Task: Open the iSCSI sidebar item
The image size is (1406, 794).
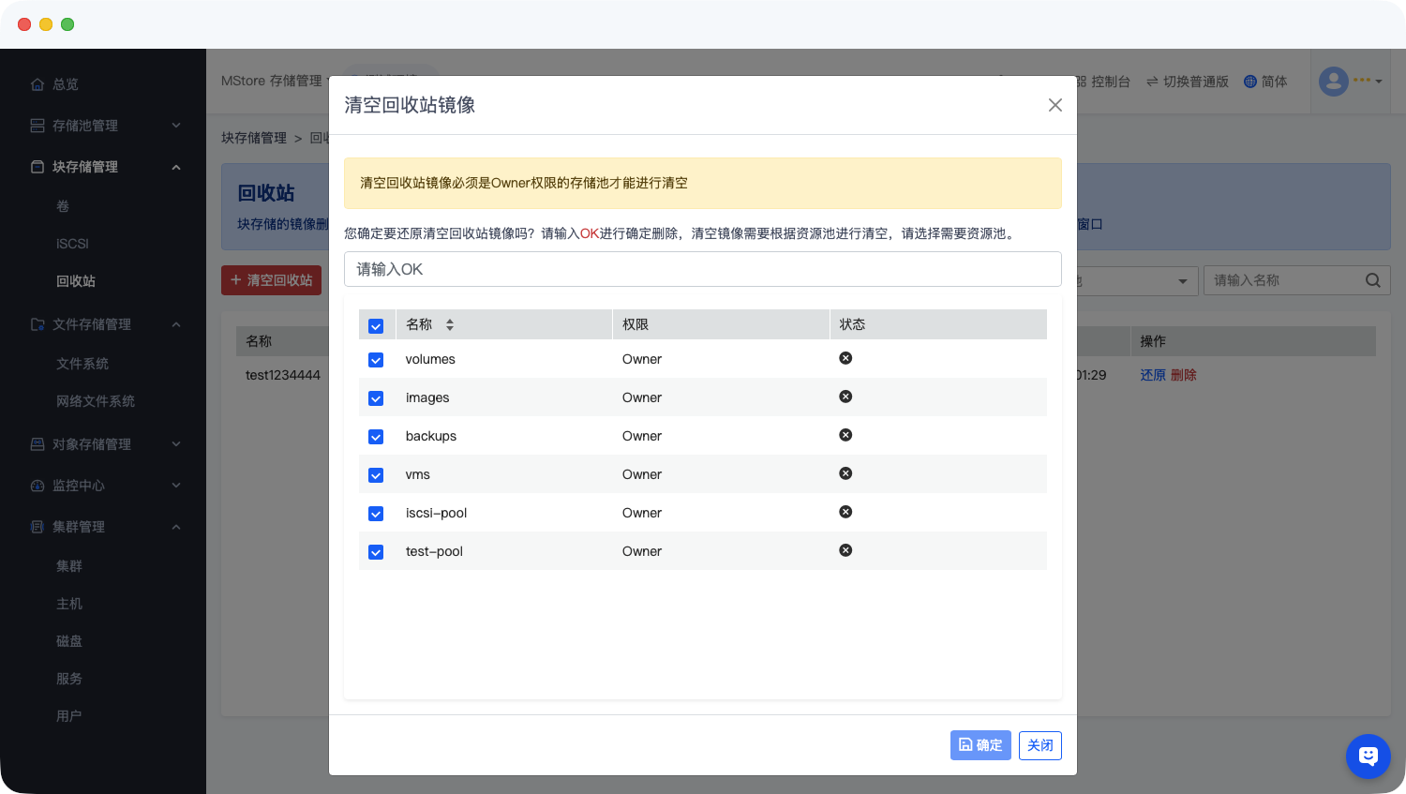Action: click(x=72, y=244)
